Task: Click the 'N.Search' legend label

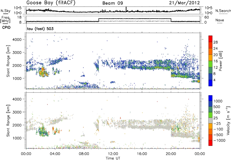Action: click(x=223, y=11)
